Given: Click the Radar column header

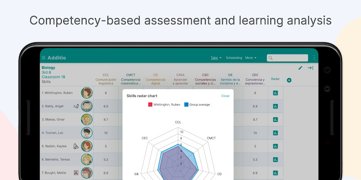Looking at the screenshot, I should click(275, 79).
